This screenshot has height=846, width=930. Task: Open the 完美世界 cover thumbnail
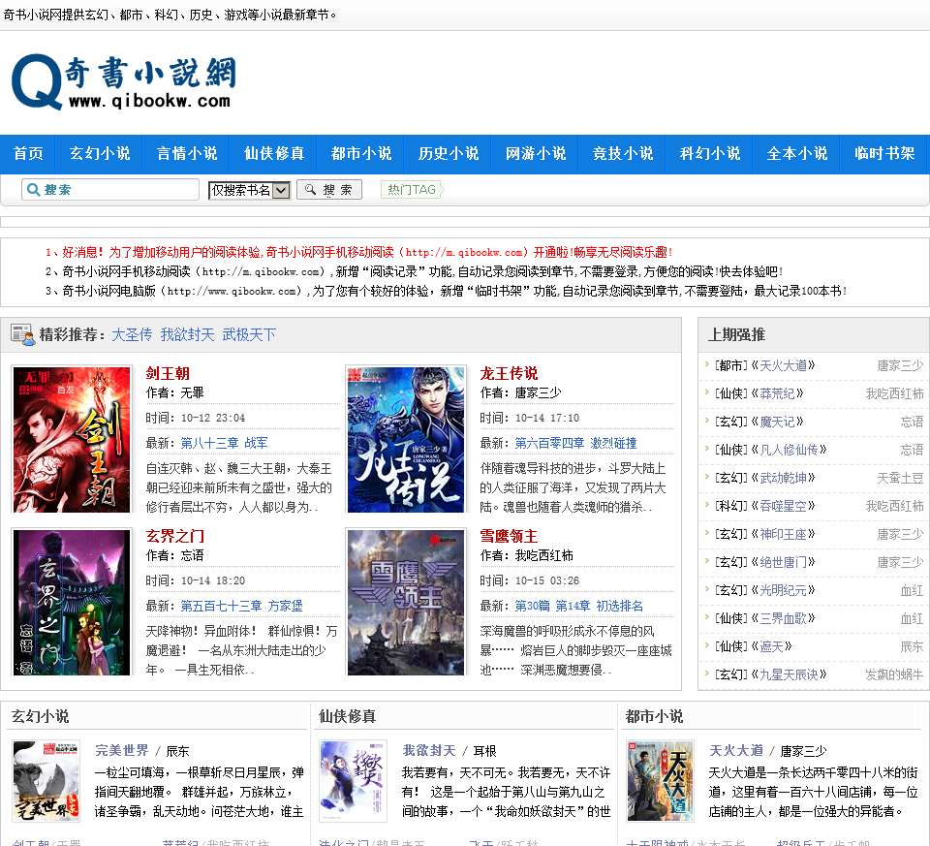click(46, 781)
